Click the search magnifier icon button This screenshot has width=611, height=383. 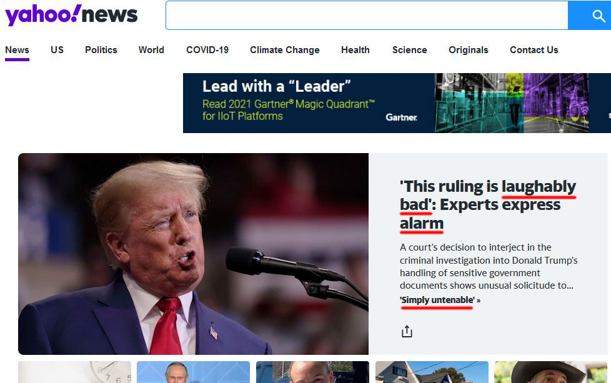coord(590,15)
